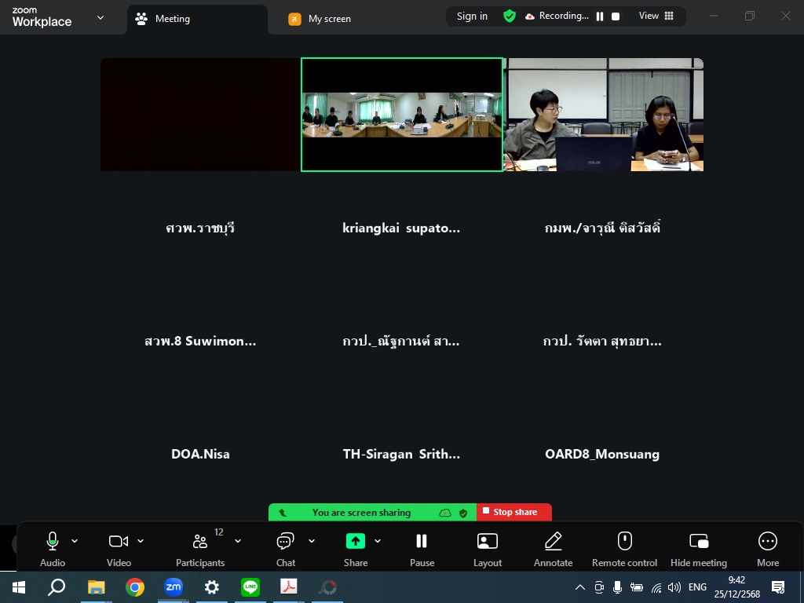Click the Sign in button
The image size is (804, 603).
(x=472, y=16)
